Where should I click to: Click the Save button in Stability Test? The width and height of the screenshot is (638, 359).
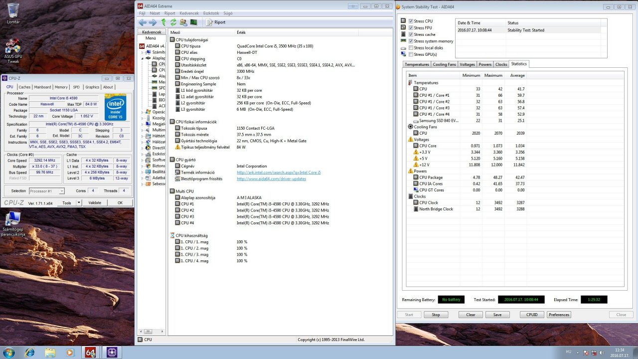[497, 315]
